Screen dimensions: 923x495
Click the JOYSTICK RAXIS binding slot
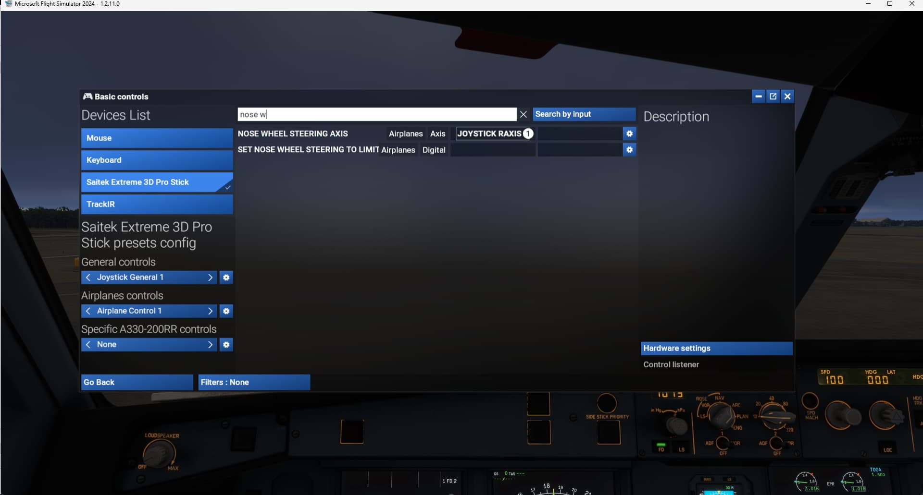[495, 133]
